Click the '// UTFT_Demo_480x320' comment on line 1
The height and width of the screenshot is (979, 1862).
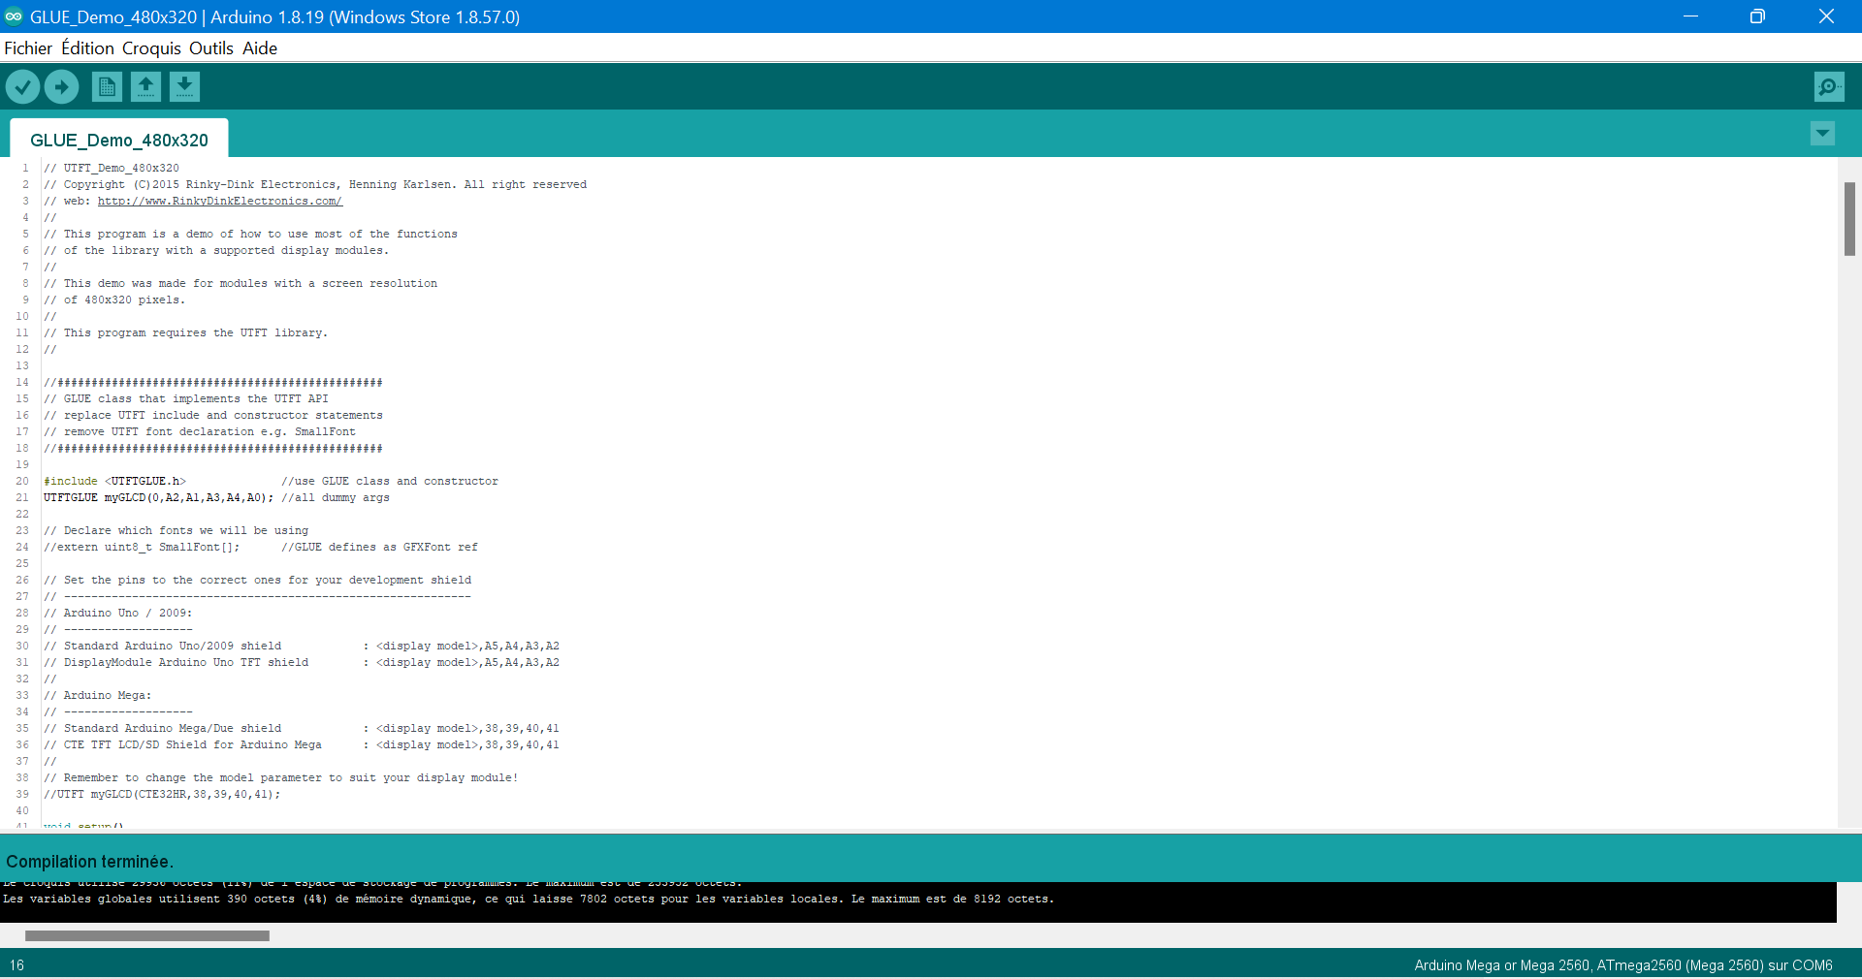click(x=112, y=169)
